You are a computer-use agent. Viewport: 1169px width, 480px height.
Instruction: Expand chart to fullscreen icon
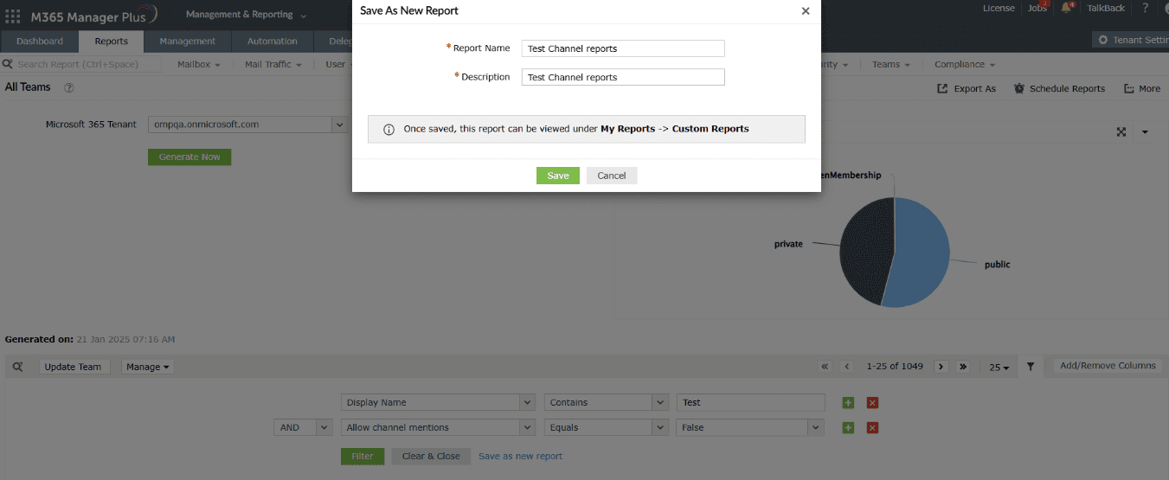click(x=1121, y=131)
